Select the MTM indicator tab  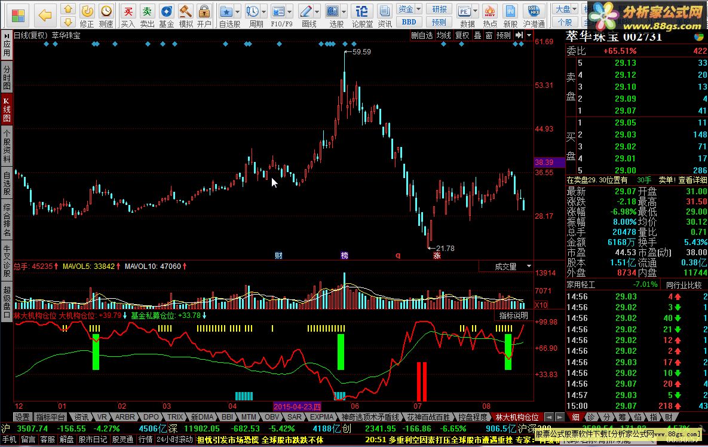point(249,417)
